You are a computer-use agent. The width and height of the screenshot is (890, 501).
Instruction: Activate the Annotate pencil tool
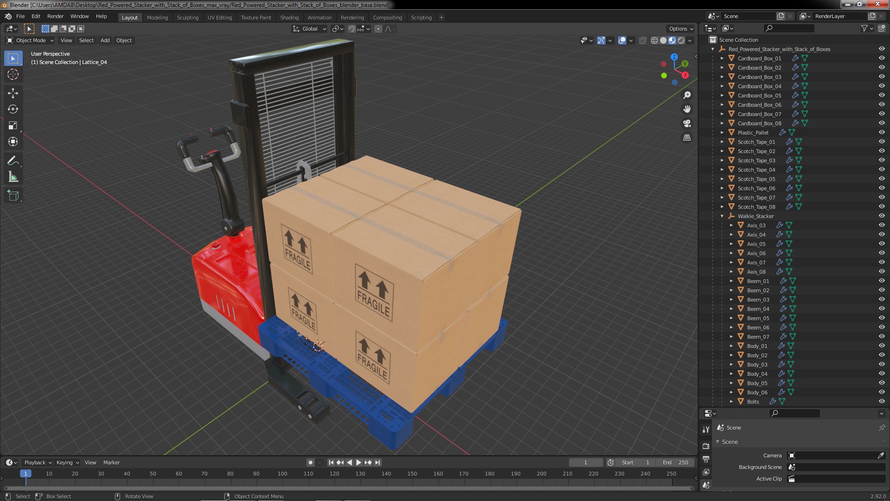(x=13, y=161)
